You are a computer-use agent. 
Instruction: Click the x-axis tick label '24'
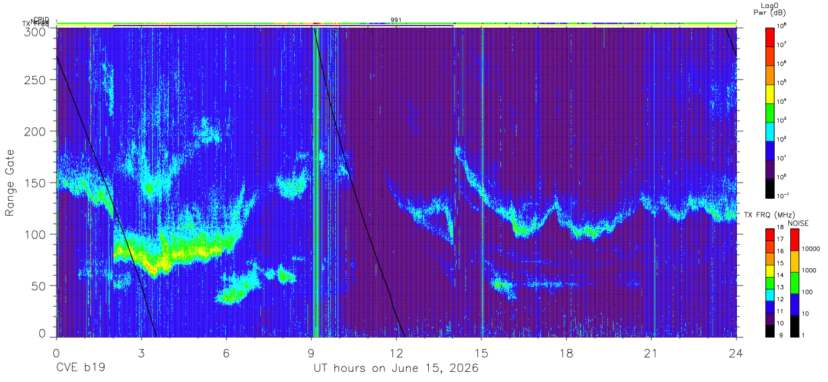click(736, 352)
